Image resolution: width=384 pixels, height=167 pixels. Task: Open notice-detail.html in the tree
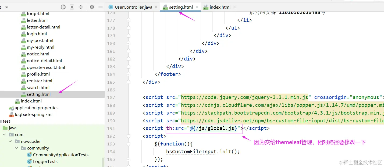[x=44, y=61]
